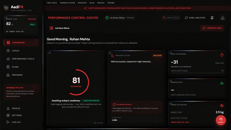Click the sparkle icon in personalization banner
The height and width of the screenshot is (130, 231).
pos(85,8)
